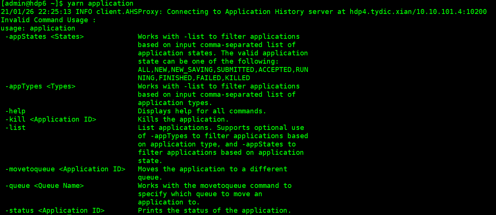Click the option "-help"
This screenshot has height=215, width=496.
pos(15,111)
